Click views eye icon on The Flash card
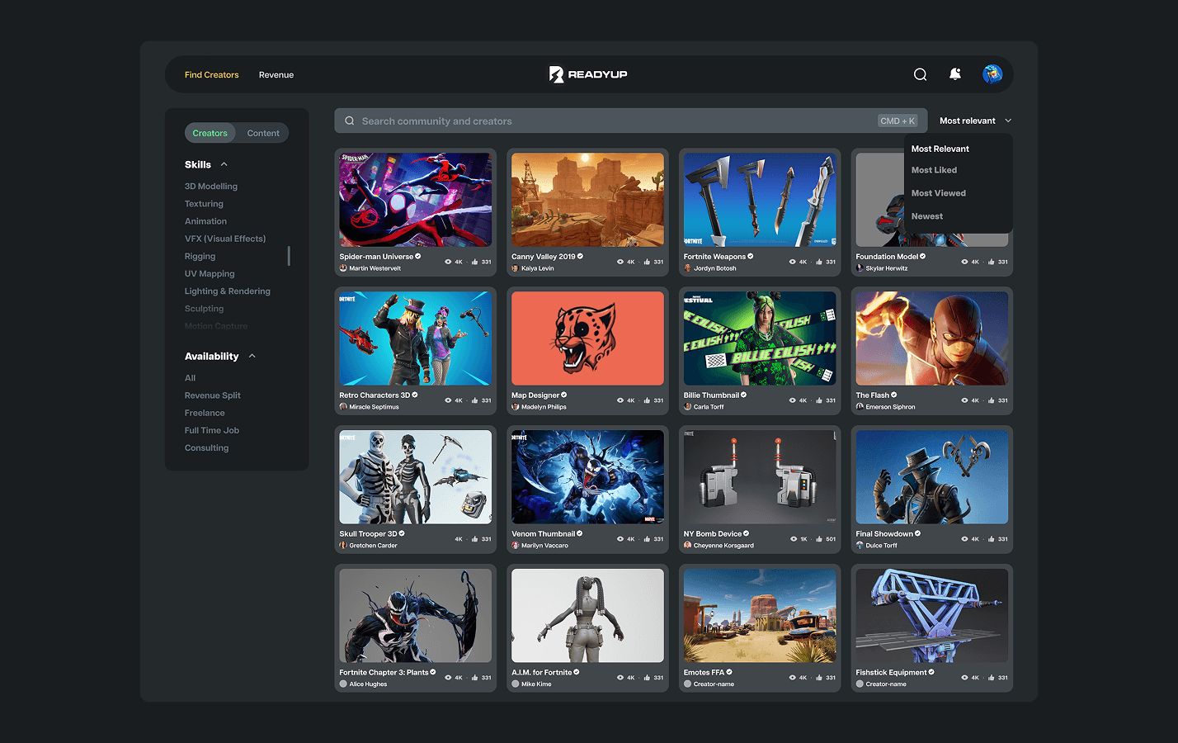 click(965, 400)
